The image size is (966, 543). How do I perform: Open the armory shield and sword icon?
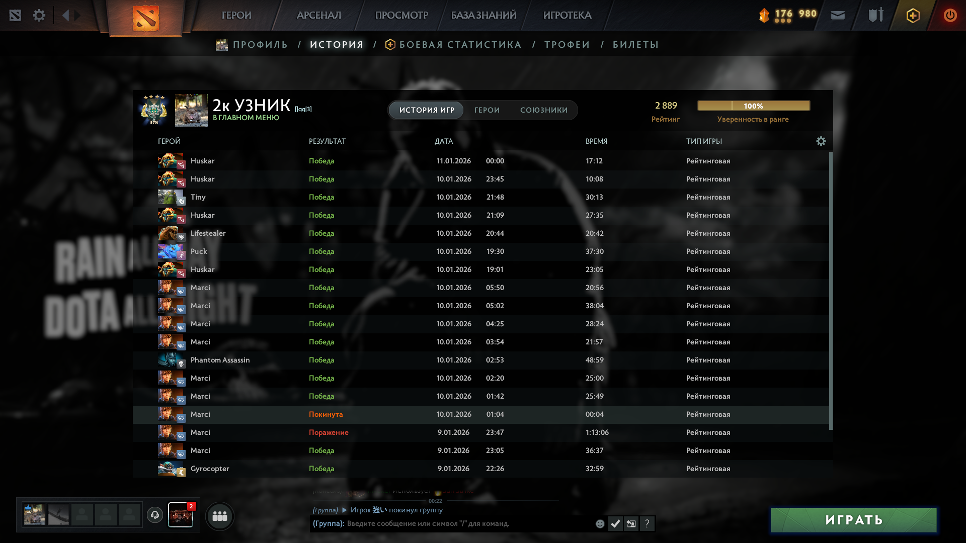pos(875,15)
